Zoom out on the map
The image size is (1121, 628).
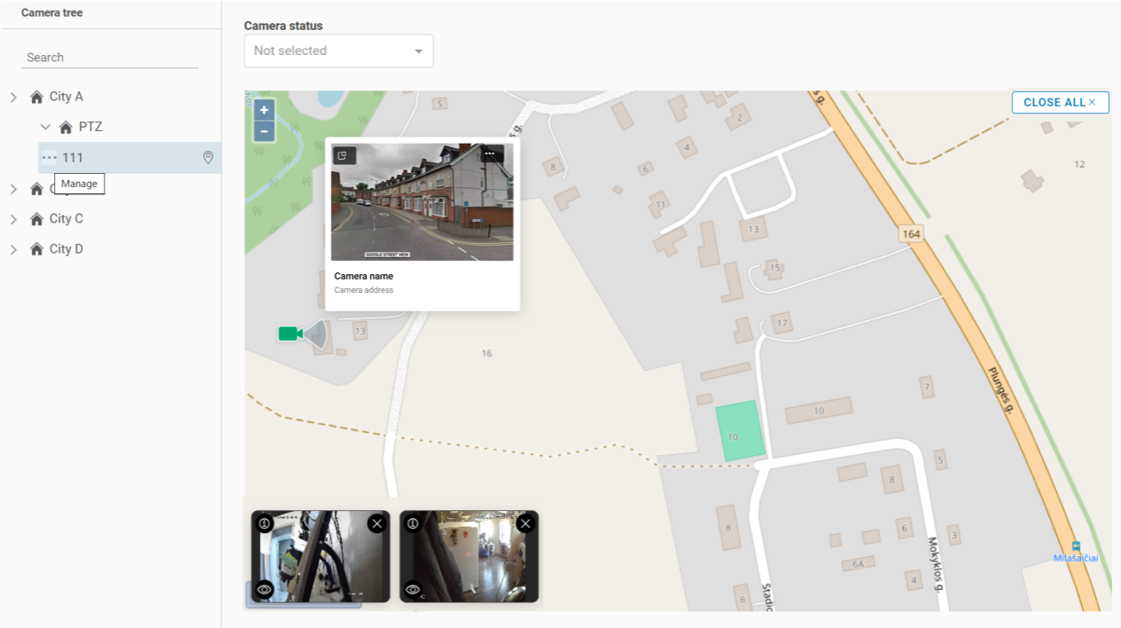click(x=263, y=132)
